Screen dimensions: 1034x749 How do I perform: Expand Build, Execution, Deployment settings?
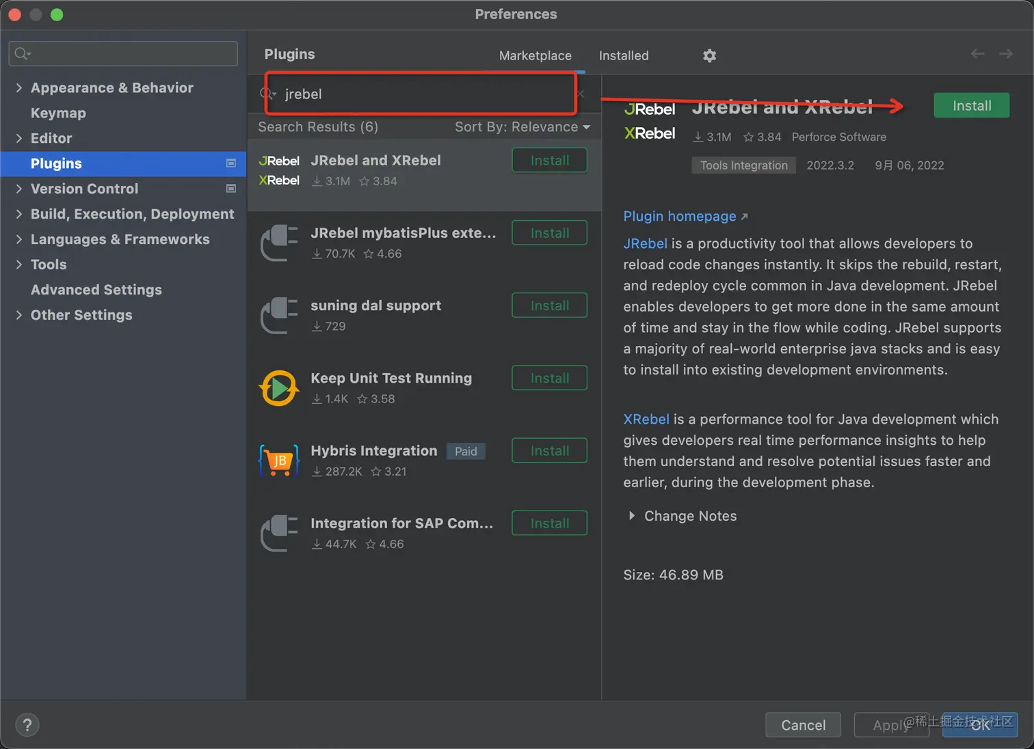coord(19,214)
